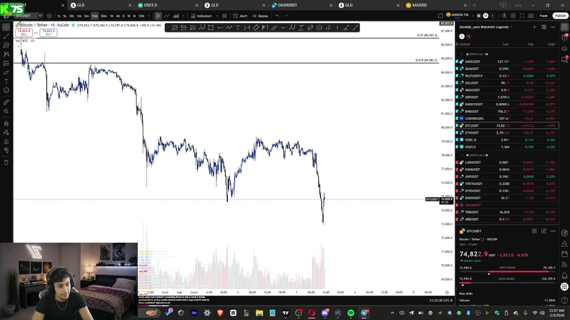570x320 pixels.
Task: Open Discord from the taskbar
Action: coord(325,313)
